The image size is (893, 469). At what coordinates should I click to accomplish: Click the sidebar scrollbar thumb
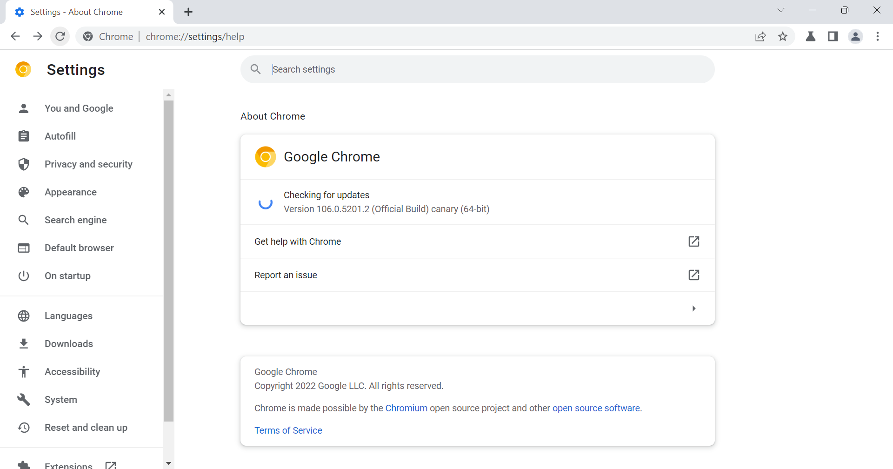(168, 261)
